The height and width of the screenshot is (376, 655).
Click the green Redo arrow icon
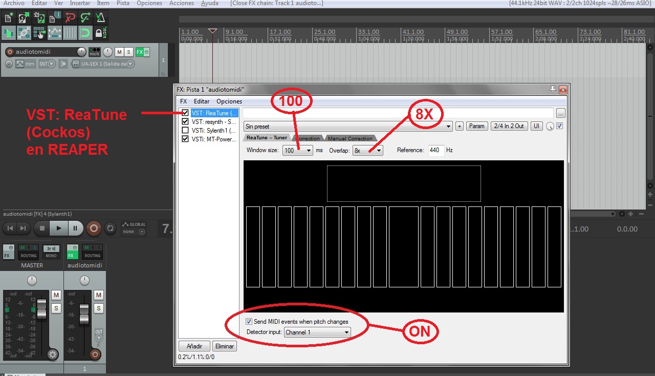(x=85, y=18)
